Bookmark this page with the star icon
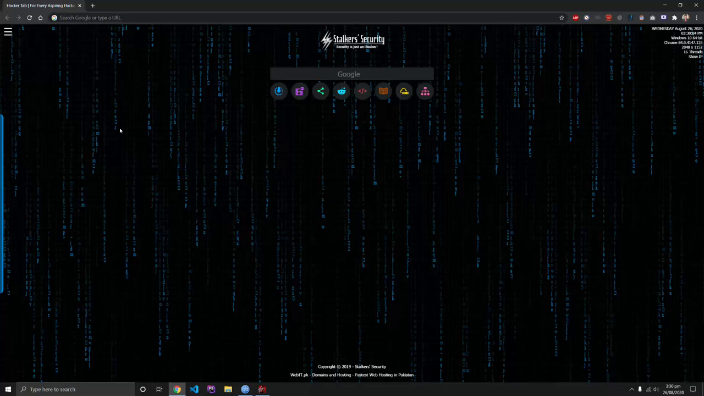Image resolution: width=704 pixels, height=396 pixels. tap(562, 18)
